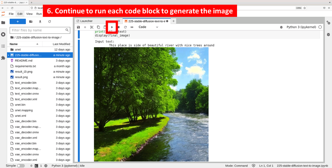Click the notebook trust shield status icon
Viewport: 332px width, 168px height.
[x=253, y=166]
